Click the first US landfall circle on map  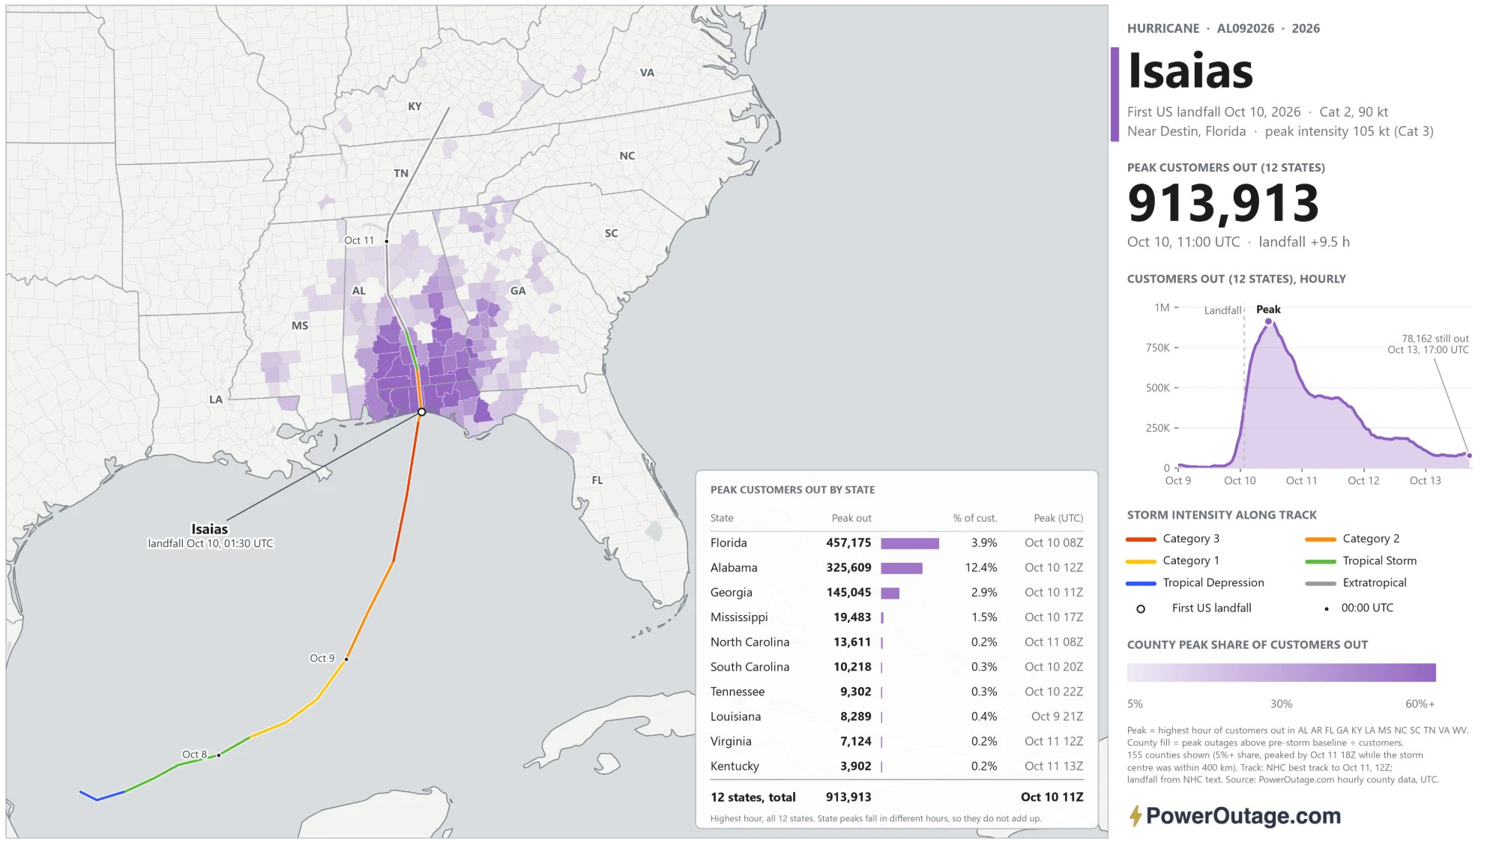(x=422, y=412)
